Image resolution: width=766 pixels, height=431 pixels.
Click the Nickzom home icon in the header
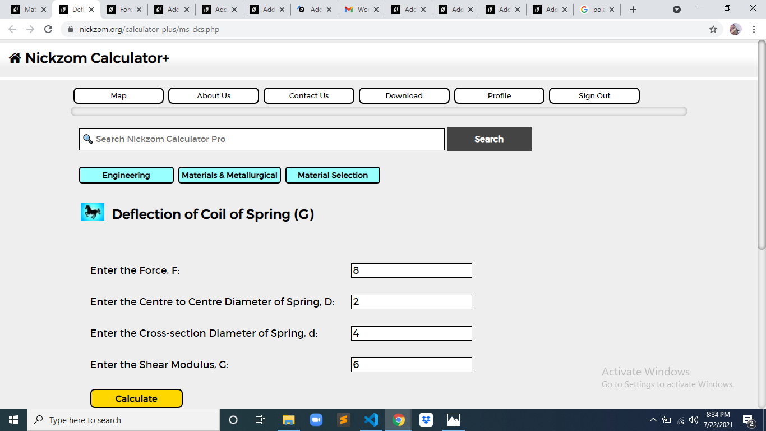click(15, 58)
